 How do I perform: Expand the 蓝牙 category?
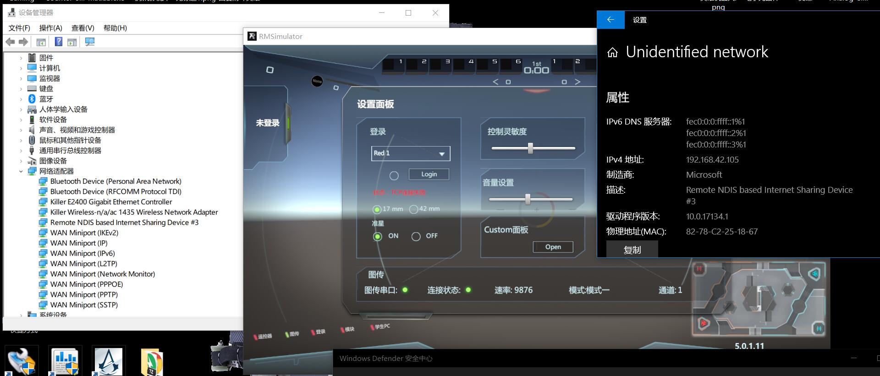point(21,99)
